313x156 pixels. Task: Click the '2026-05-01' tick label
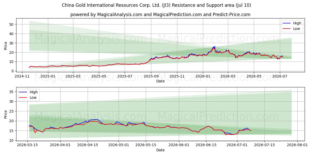tap(119, 145)
